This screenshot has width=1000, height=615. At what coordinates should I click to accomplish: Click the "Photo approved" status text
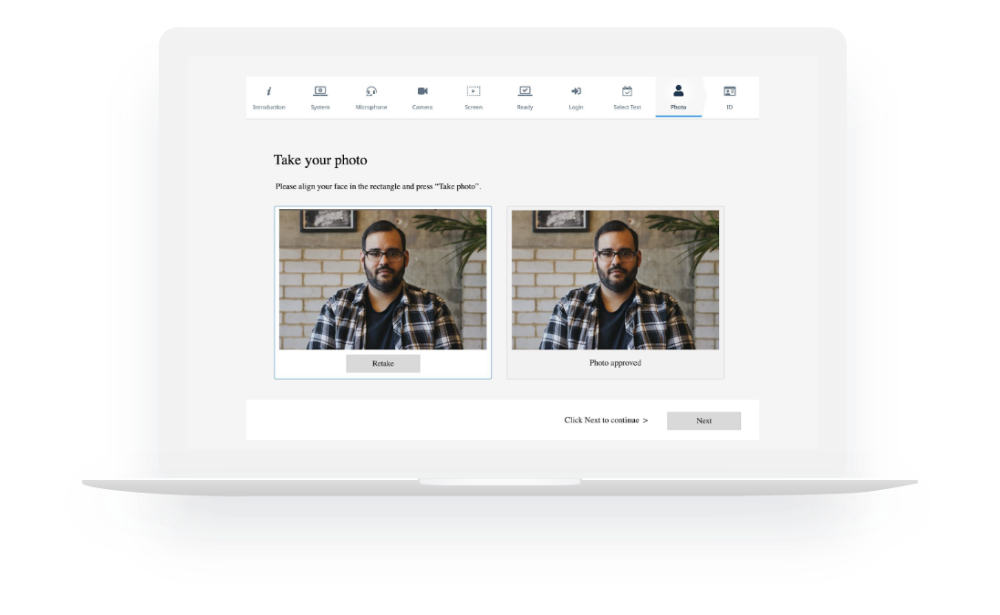click(x=615, y=363)
